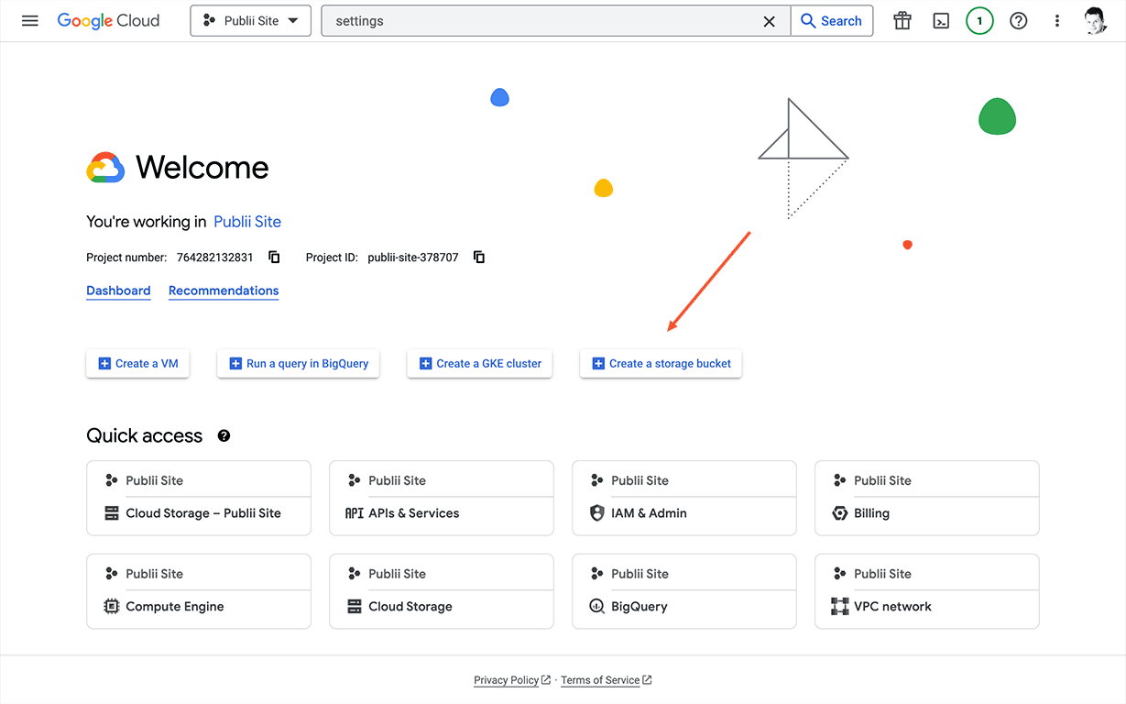
Task: View notifications showing one alert
Action: 979,20
